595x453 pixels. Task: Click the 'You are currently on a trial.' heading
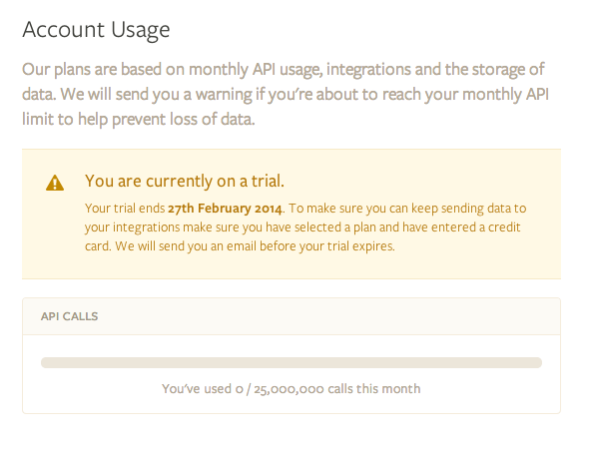click(185, 181)
